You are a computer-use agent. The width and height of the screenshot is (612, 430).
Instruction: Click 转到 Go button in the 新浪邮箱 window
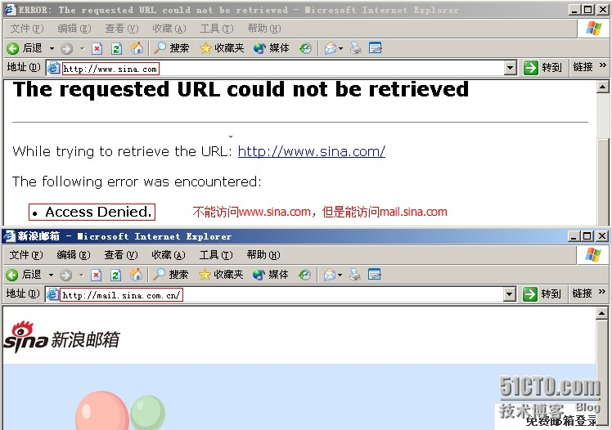click(x=542, y=294)
